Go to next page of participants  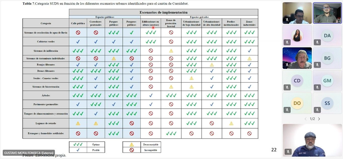tap(319, 119)
